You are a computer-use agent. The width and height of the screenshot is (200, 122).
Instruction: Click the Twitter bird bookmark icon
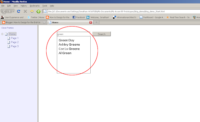[29, 17]
